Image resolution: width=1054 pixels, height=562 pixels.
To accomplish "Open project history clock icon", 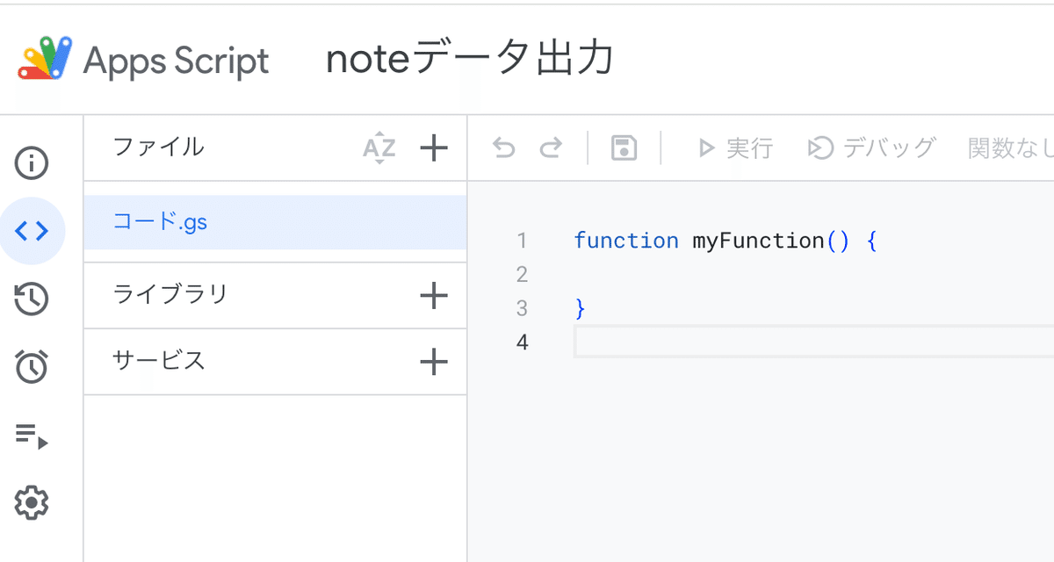I will (32, 299).
